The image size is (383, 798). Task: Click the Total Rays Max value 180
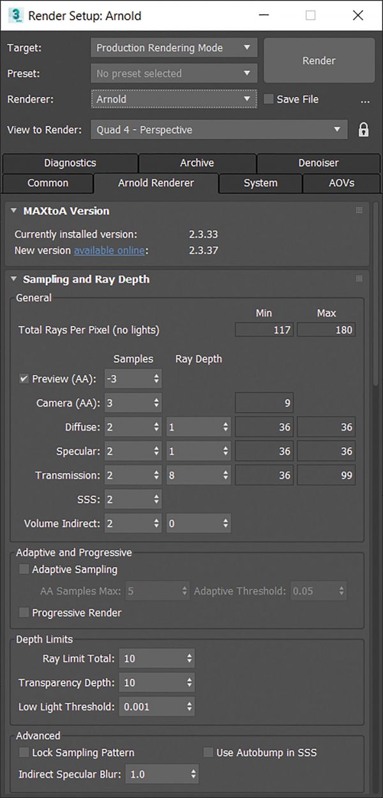coord(326,330)
